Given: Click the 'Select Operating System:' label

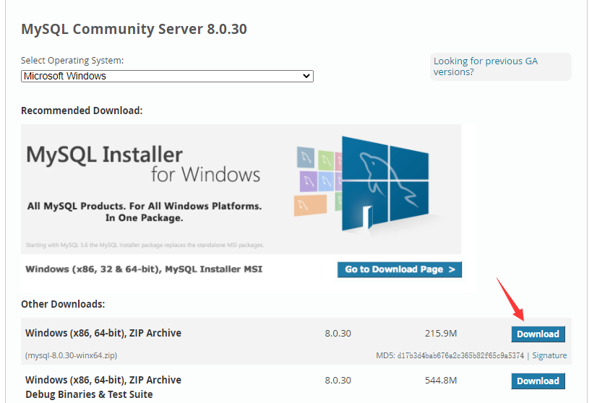Looking at the screenshot, I should click(x=72, y=61).
